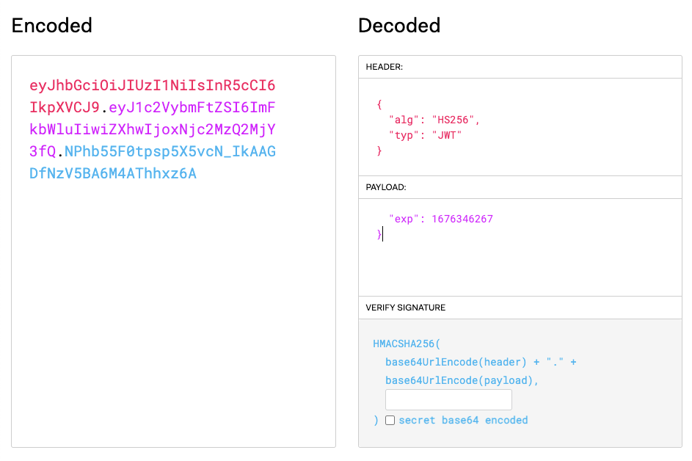Enable the secret base64 encoded checkbox
692x461 pixels.
point(390,420)
